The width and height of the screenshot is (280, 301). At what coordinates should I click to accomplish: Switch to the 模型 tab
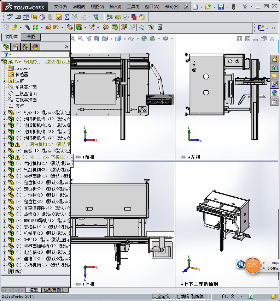tap(34, 290)
